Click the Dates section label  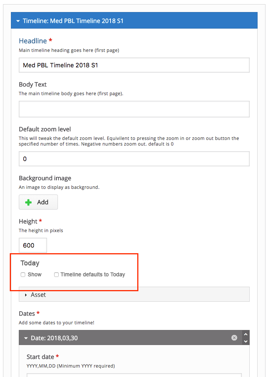coord(27,313)
